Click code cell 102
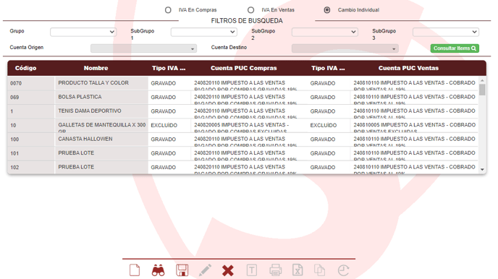 click(x=31, y=167)
